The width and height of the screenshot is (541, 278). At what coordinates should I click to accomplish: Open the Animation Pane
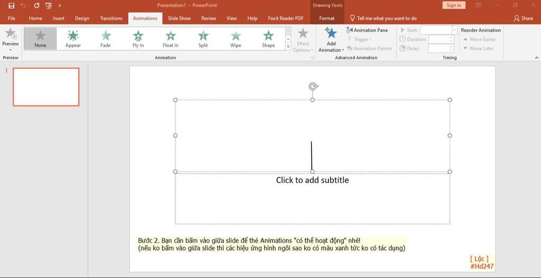367,30
